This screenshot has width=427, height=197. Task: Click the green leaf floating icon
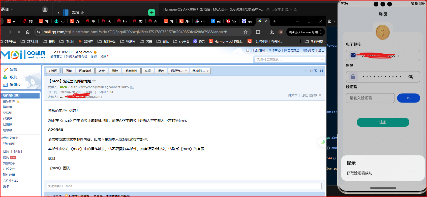pyautogui.click(x=322, y=142)
